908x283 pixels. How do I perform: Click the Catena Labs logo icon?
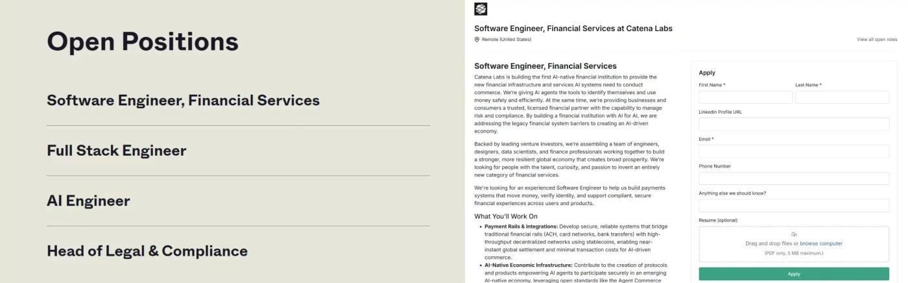click(x=481, y=8)
